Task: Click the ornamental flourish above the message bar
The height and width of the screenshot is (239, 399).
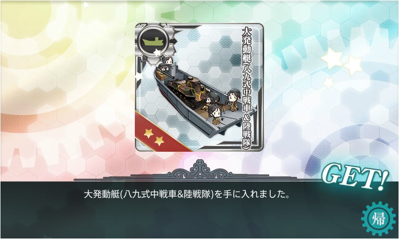Action: coord(199,170)
